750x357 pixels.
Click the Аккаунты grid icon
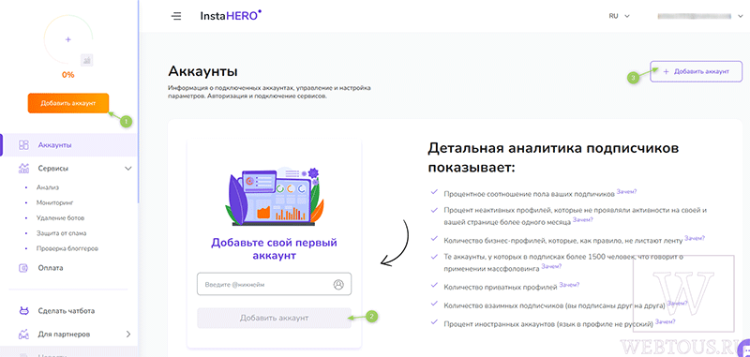coord(24,145)
